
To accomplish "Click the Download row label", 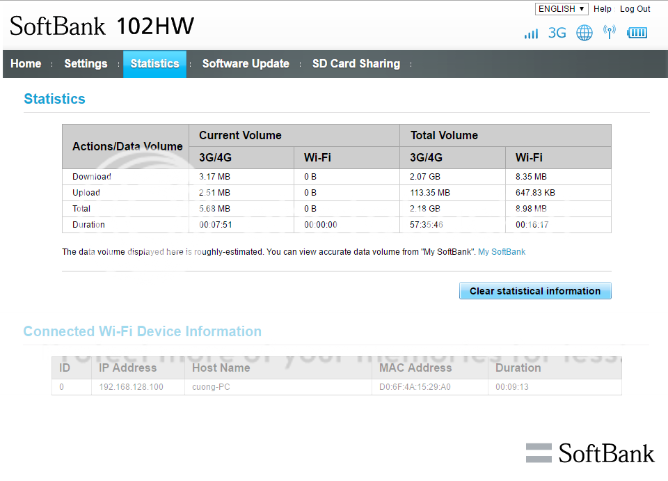I will pyautogui.click(x=92, y=177).
